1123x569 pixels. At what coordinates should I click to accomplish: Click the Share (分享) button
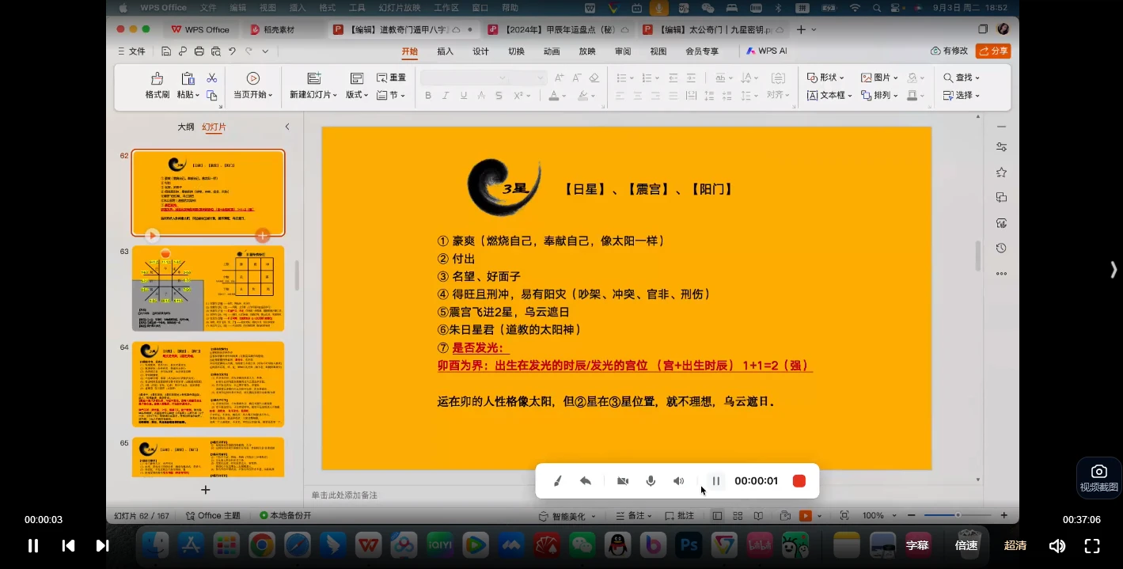tap(993, 51)
